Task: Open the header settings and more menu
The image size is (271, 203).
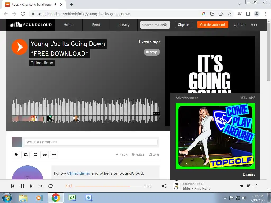Action: click(x=254, y=25)
